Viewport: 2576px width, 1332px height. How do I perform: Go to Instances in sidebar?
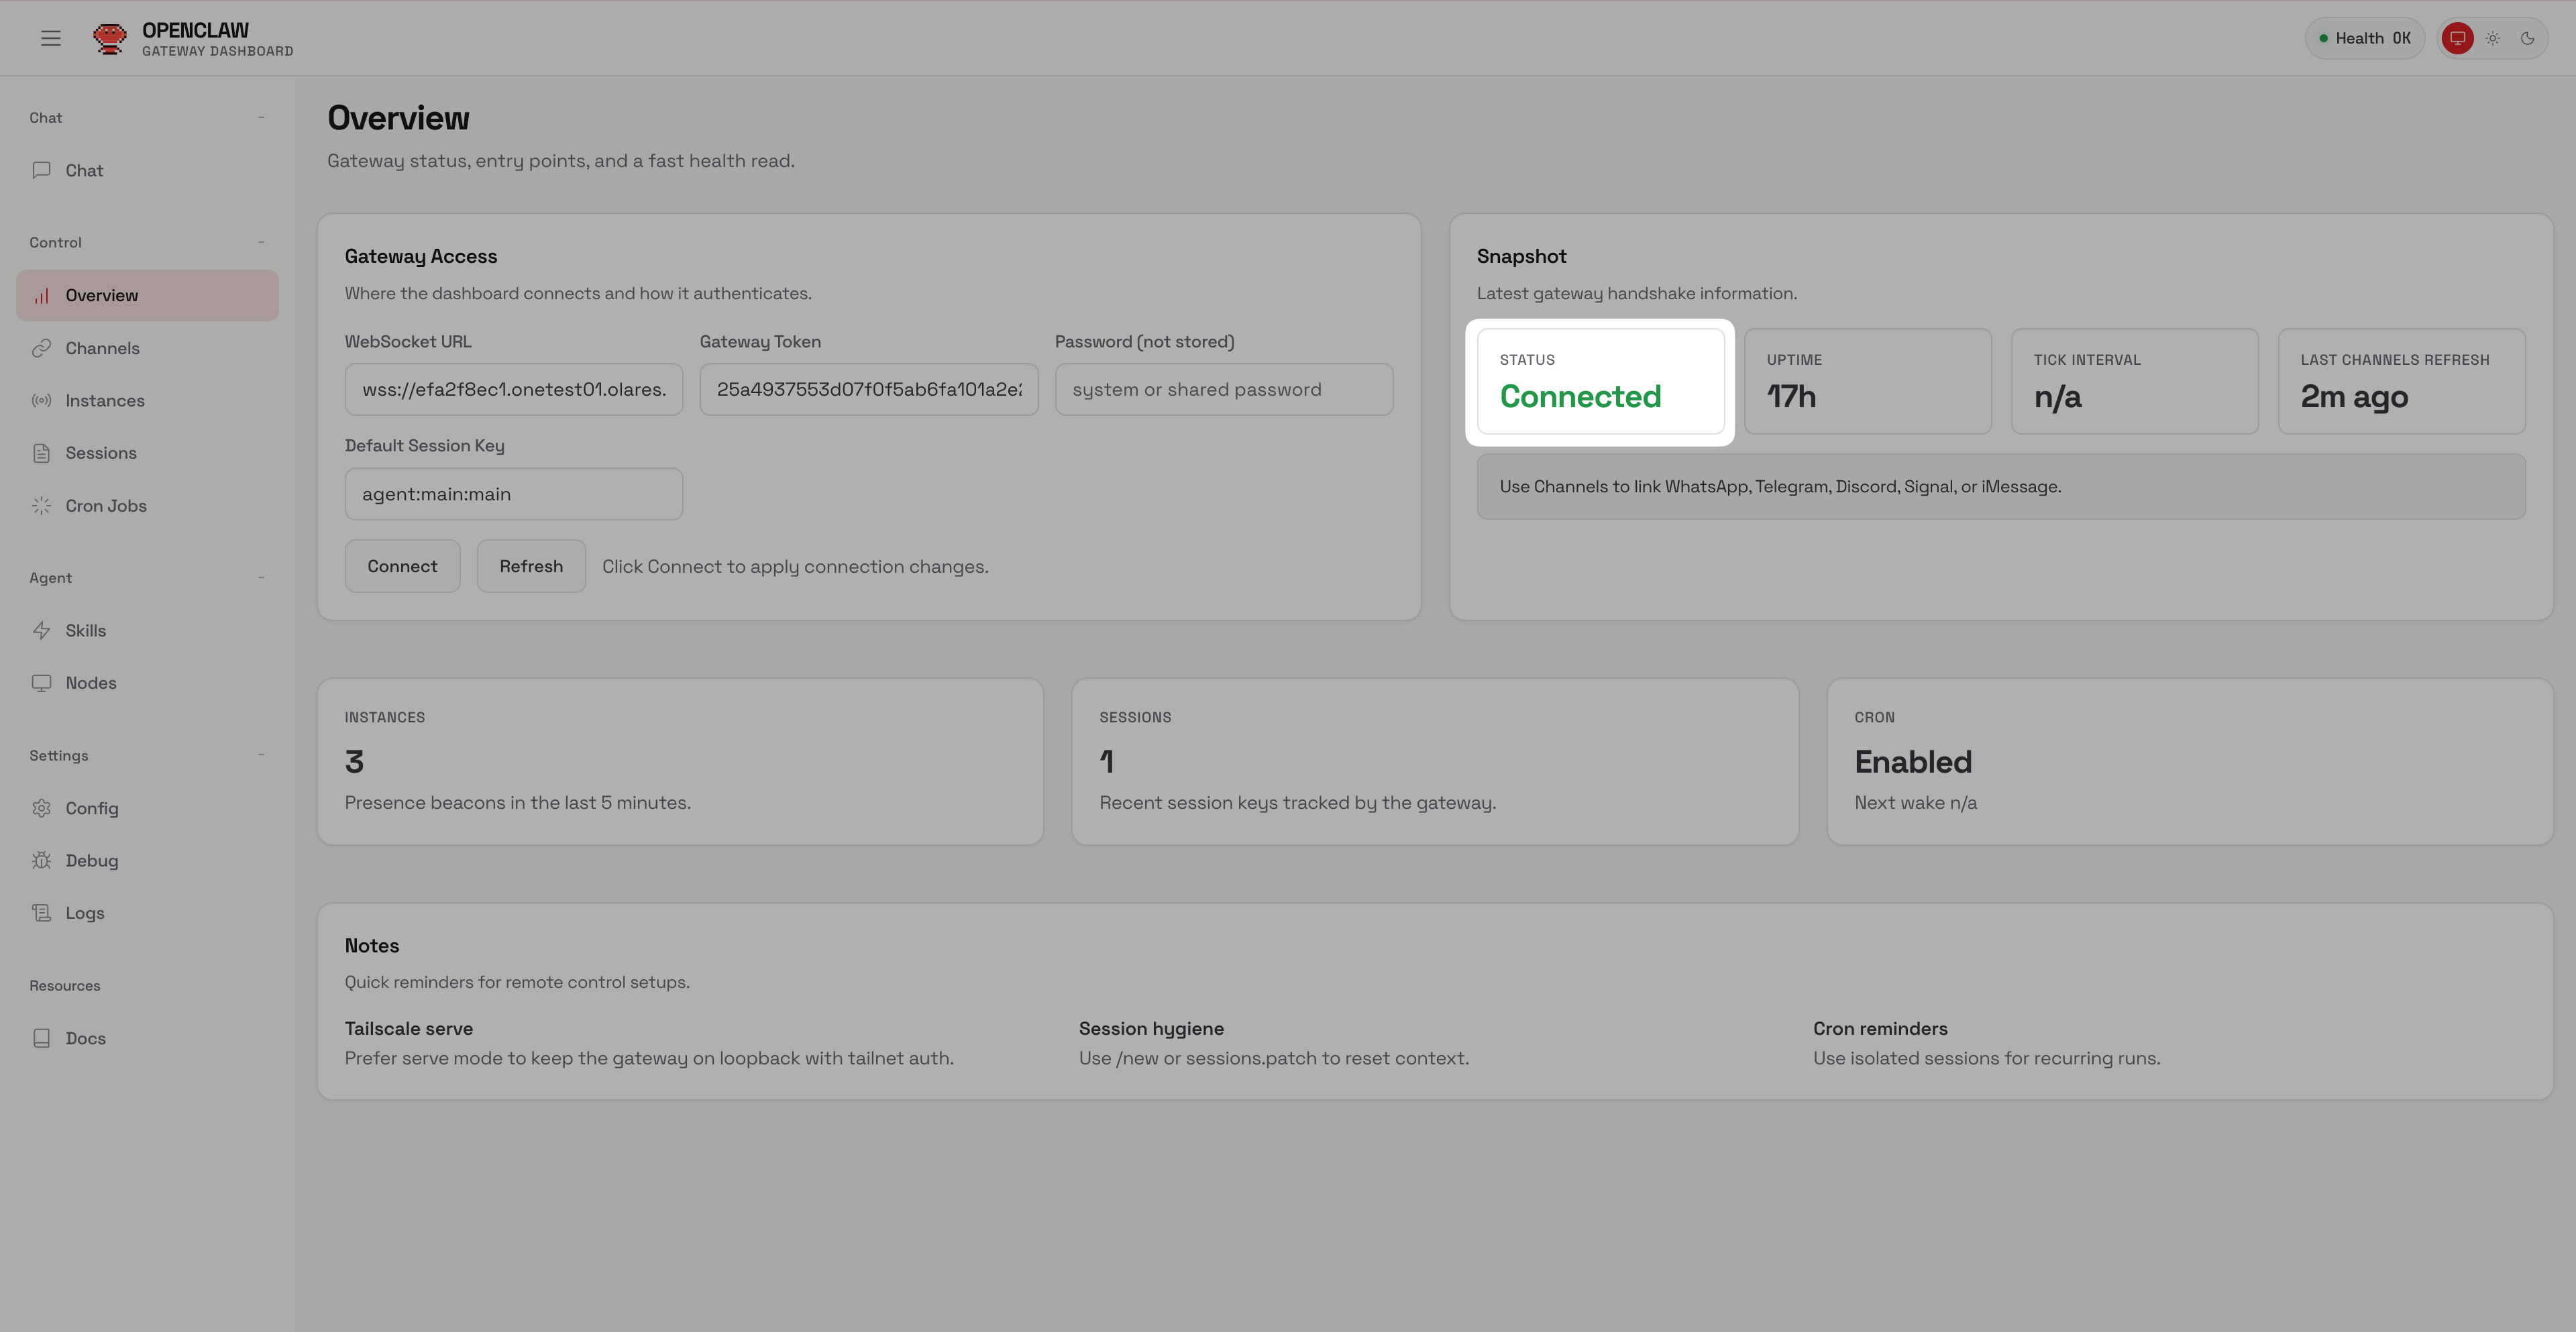pyautogui.click(x=104, y=401)
